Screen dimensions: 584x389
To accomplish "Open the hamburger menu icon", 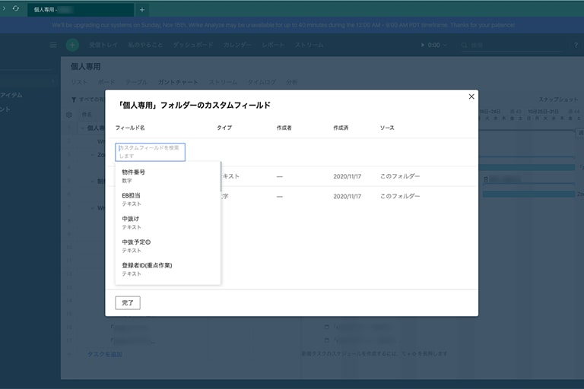I will coord(53,46).
